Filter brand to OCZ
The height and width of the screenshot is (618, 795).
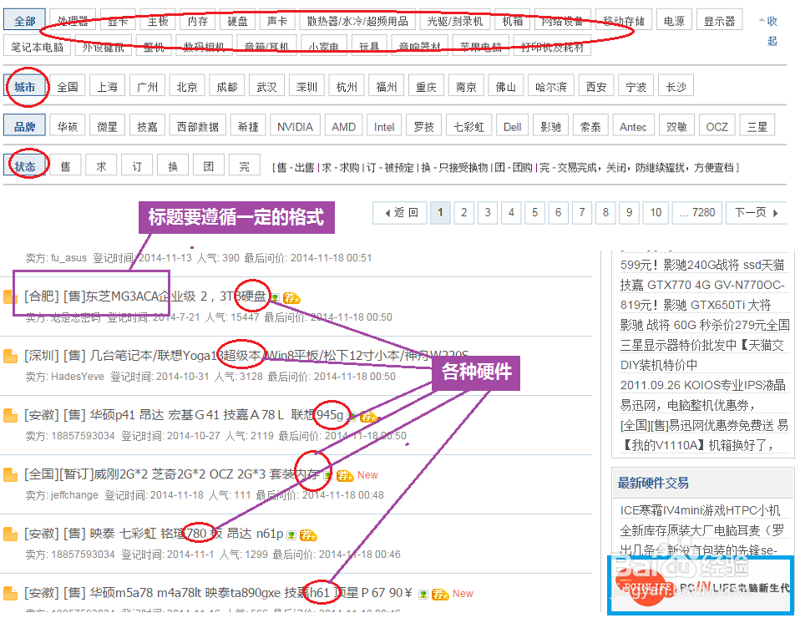point(717,127)
